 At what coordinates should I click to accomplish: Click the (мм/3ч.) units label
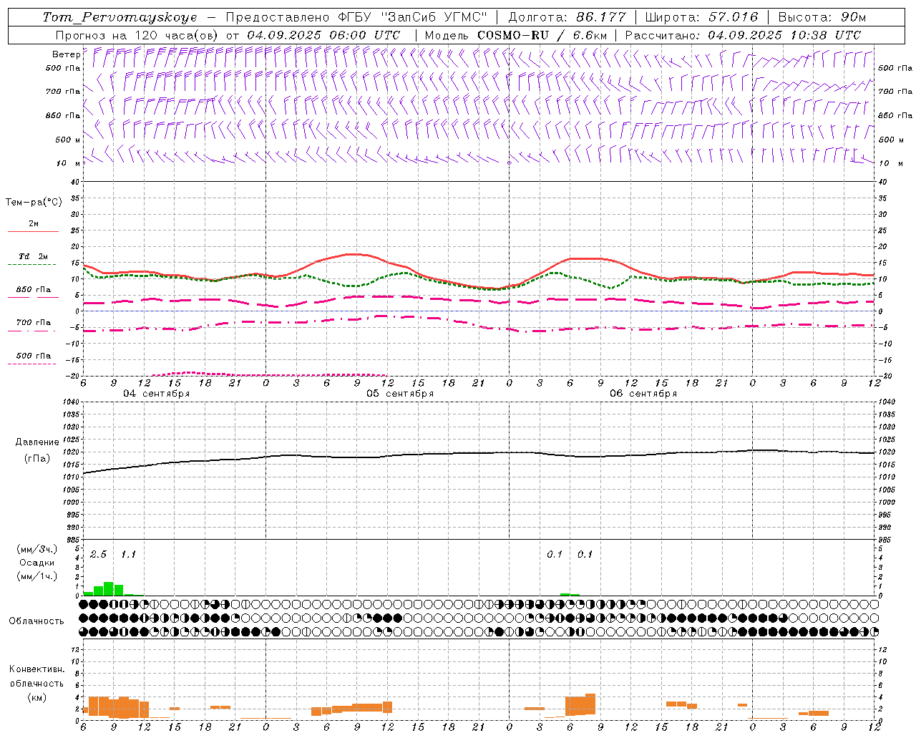pos(36,549)
